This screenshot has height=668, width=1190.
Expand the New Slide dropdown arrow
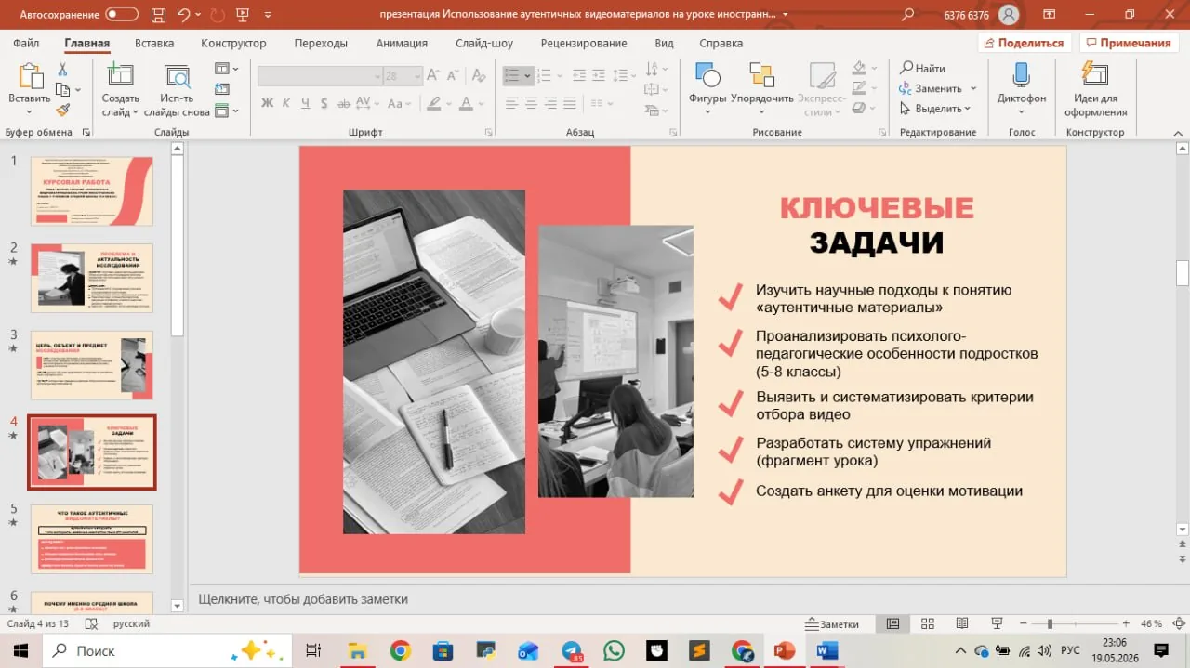pos(135,112)
